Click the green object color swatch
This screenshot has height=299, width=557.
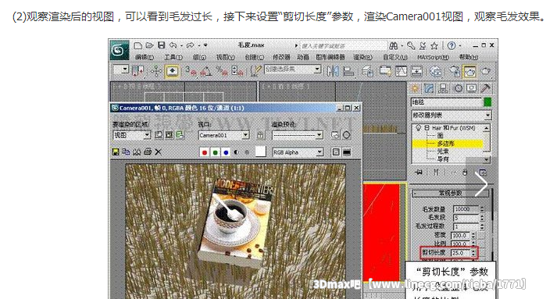click(x=487, y=102)
